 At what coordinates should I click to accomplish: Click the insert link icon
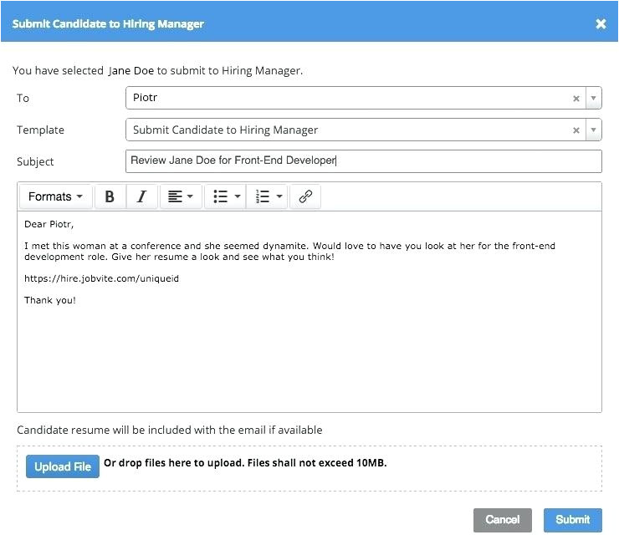305,196
